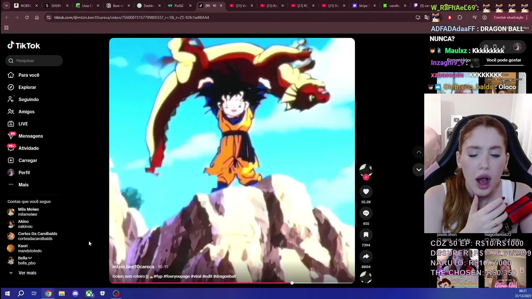Go to previous video with up chevron
This screenshot has height=299, width=532.
click(419, 152)
